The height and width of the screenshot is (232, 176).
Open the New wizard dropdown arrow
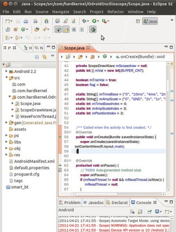(x=12, y=21)
